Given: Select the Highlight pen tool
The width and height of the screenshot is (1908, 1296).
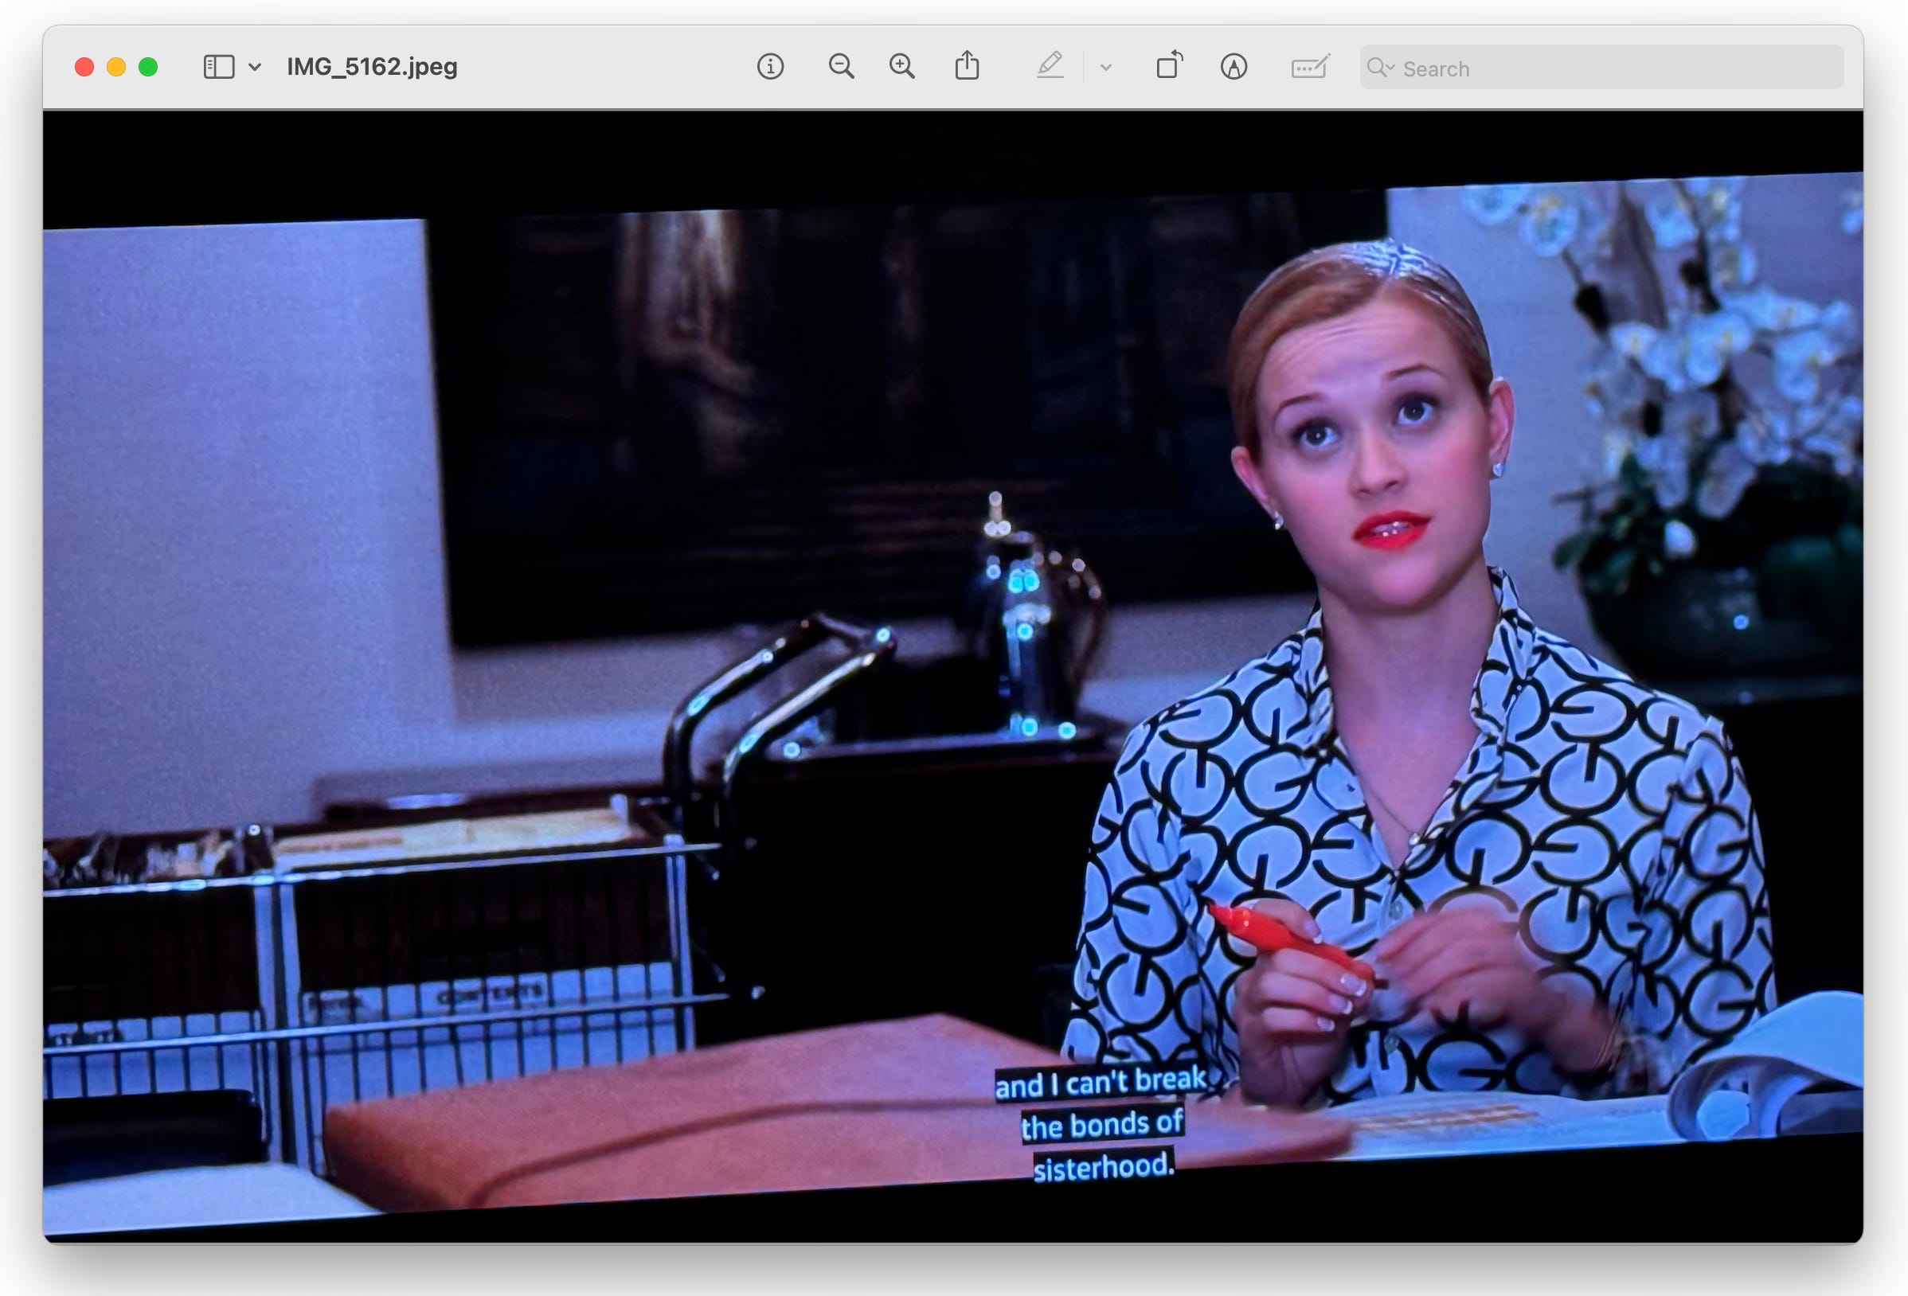Looking at the screenshot, I should (1050, 65).
